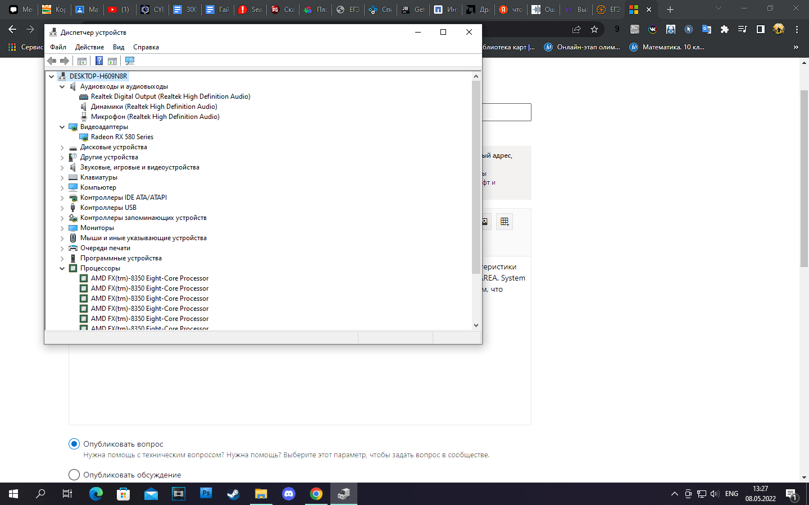Collapse the Процессоры category
The width and height of the screenshot is (809, 505).
(x=62, y=268)
